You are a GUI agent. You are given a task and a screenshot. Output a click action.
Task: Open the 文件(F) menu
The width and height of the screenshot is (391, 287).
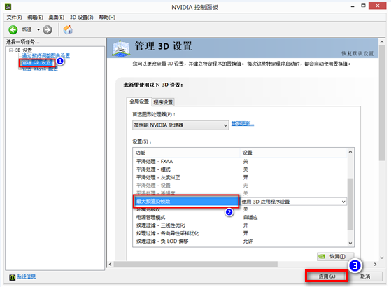14,17
